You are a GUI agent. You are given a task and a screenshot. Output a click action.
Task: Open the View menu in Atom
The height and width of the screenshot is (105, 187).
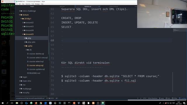[x=23, y=4]
